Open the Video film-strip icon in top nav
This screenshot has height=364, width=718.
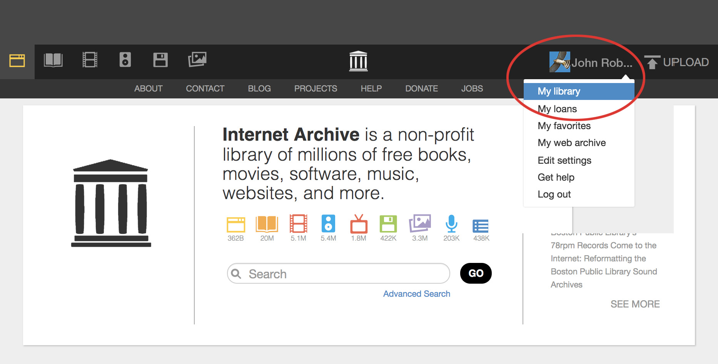(90, 60)
